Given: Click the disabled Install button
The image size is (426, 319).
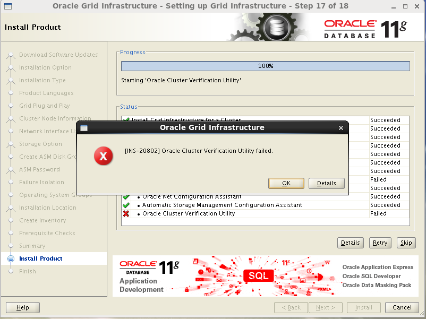Looking at the screenshot, I should click(363, 307).
